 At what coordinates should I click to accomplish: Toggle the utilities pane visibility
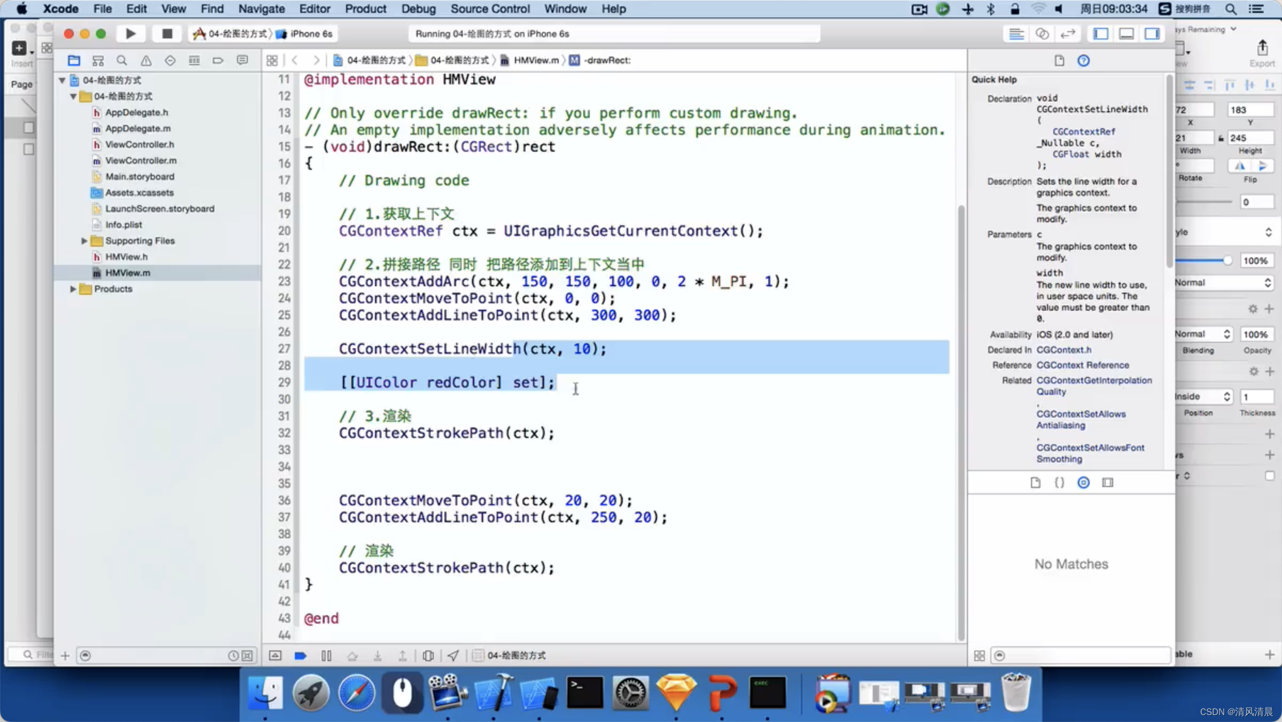(1152, 34)
